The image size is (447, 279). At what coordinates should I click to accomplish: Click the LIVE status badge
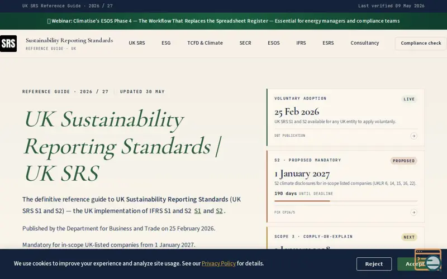(409, 99)
